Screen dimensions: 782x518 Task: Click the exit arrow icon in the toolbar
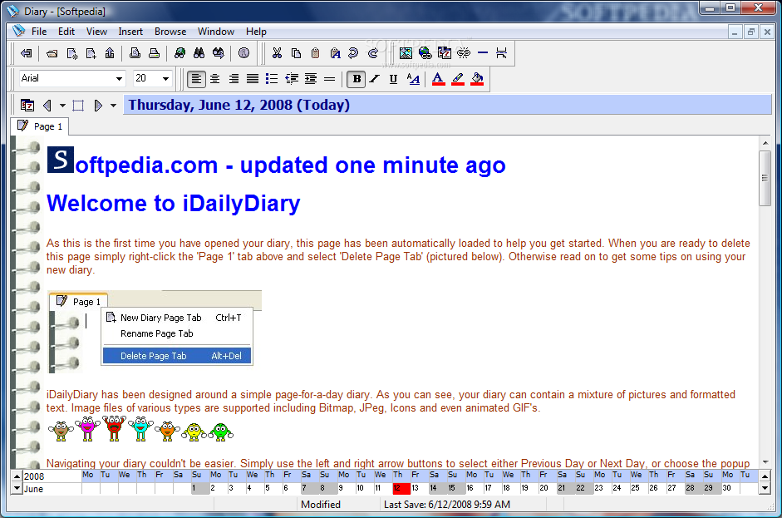[27, 53]
